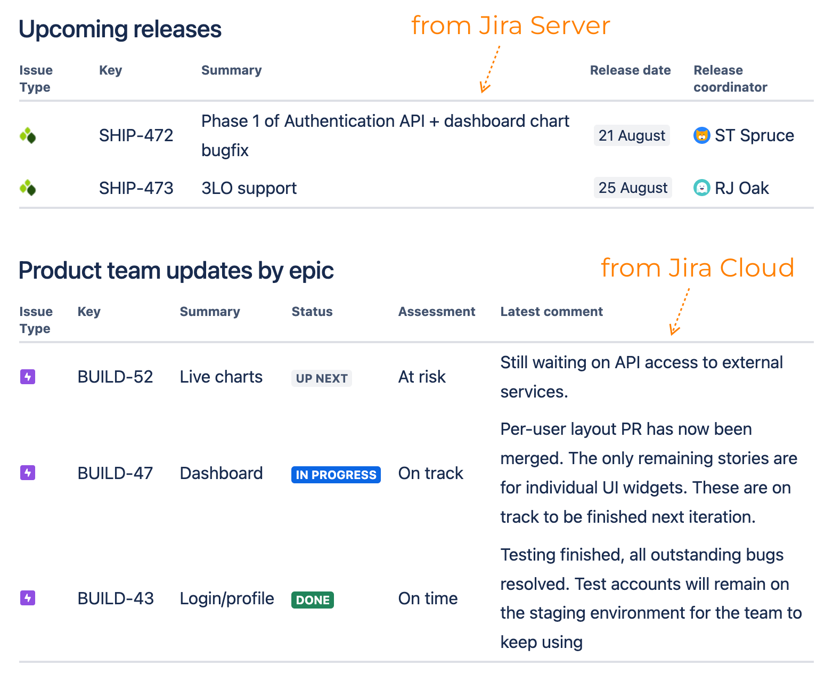Select the Upcoming releases heading
The height and width of the screenshot is (681, 833).
[x=119, y=29]
